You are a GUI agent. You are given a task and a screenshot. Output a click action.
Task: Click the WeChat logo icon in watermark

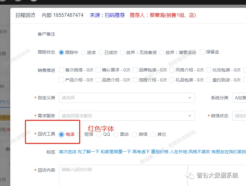click(190, 175)
